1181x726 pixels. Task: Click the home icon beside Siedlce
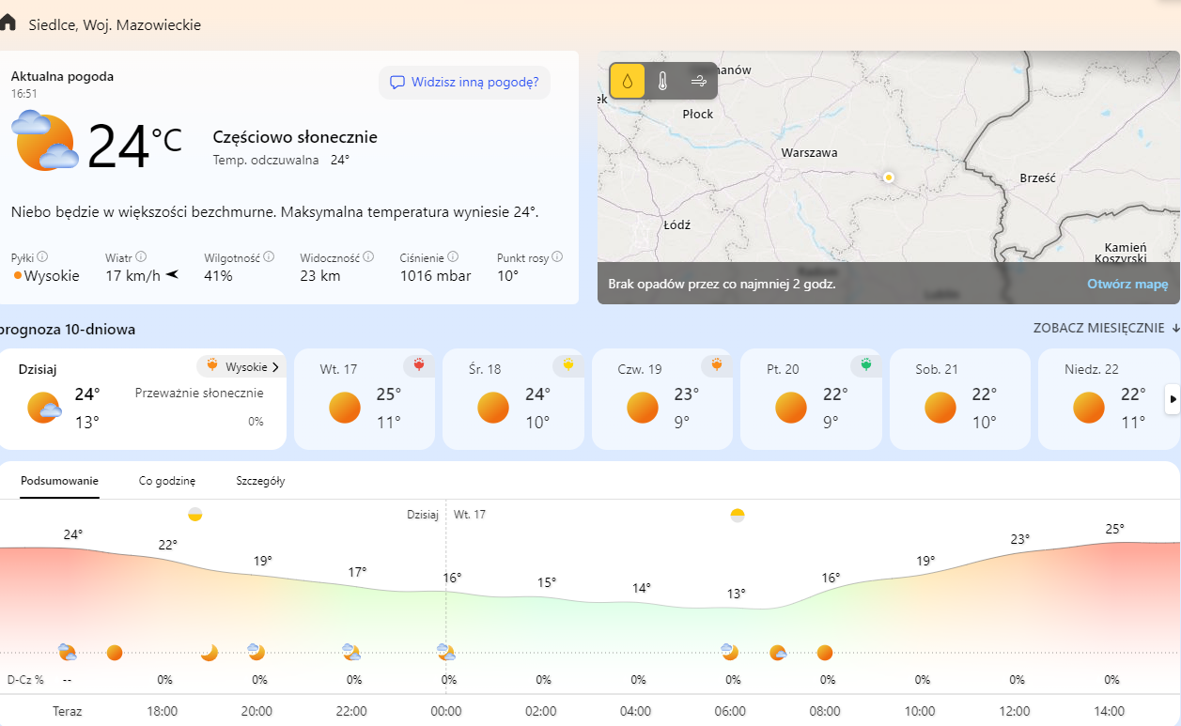[x=8, y=23]
